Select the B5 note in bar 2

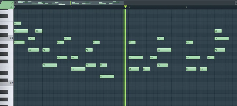click(96, 42)
